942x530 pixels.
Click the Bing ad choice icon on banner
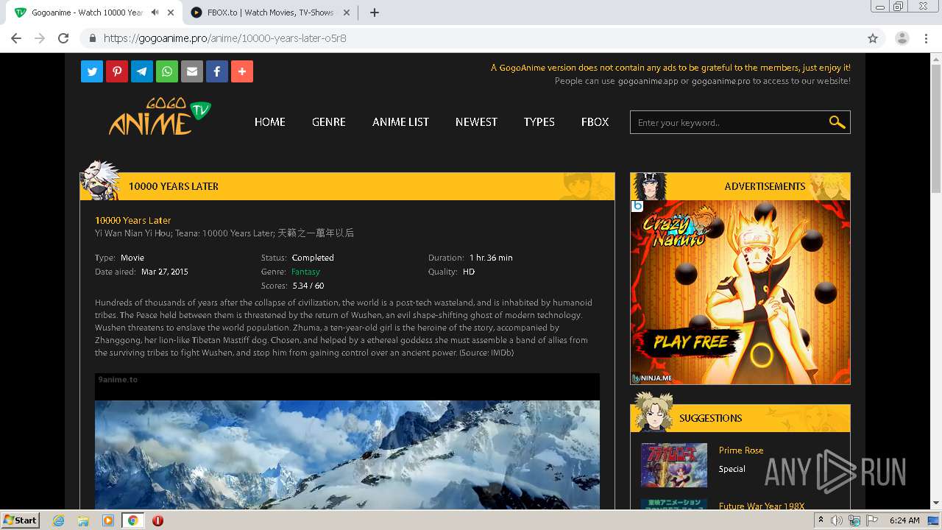click(x=637, y=206)
